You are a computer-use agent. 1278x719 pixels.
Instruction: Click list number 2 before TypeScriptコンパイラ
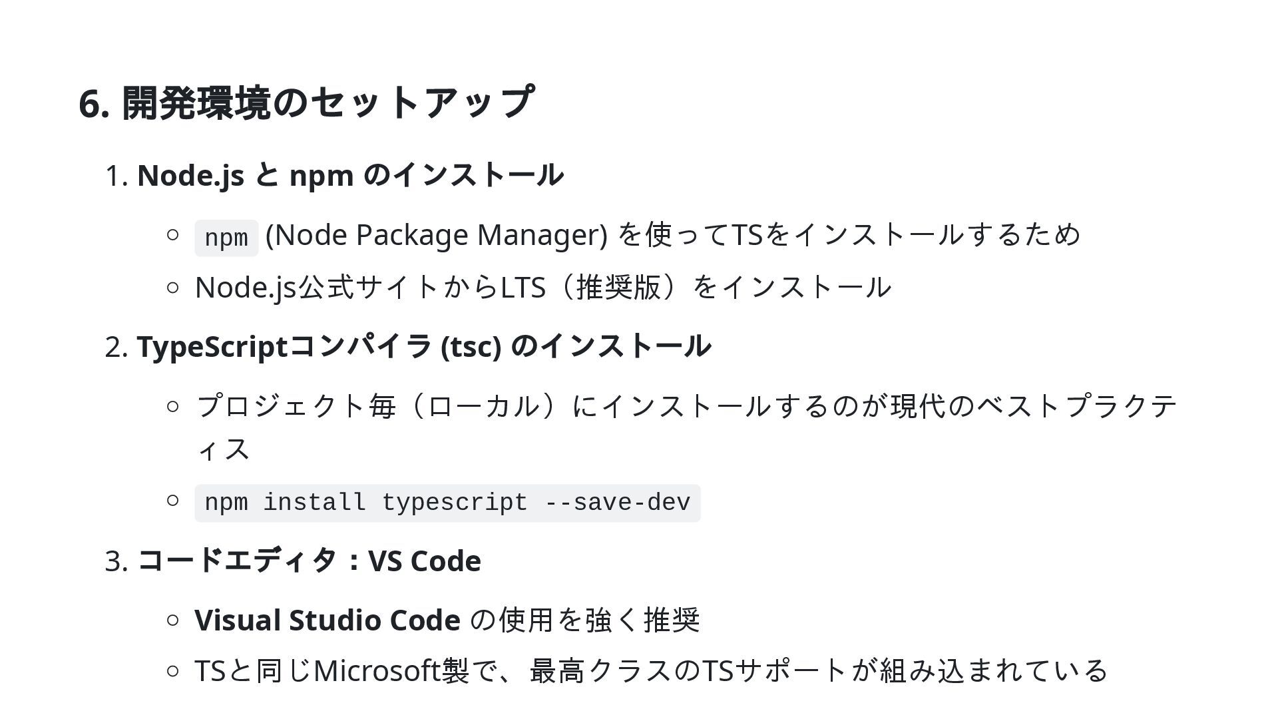tap(116, 348)
